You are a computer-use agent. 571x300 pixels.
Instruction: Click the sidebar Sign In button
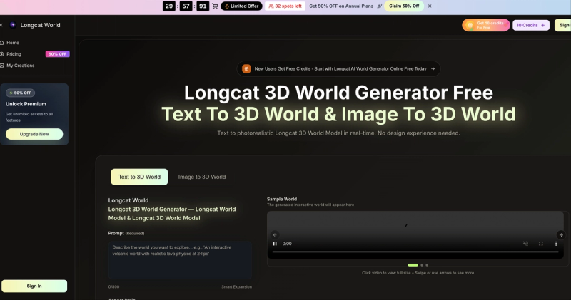point(34,286)
